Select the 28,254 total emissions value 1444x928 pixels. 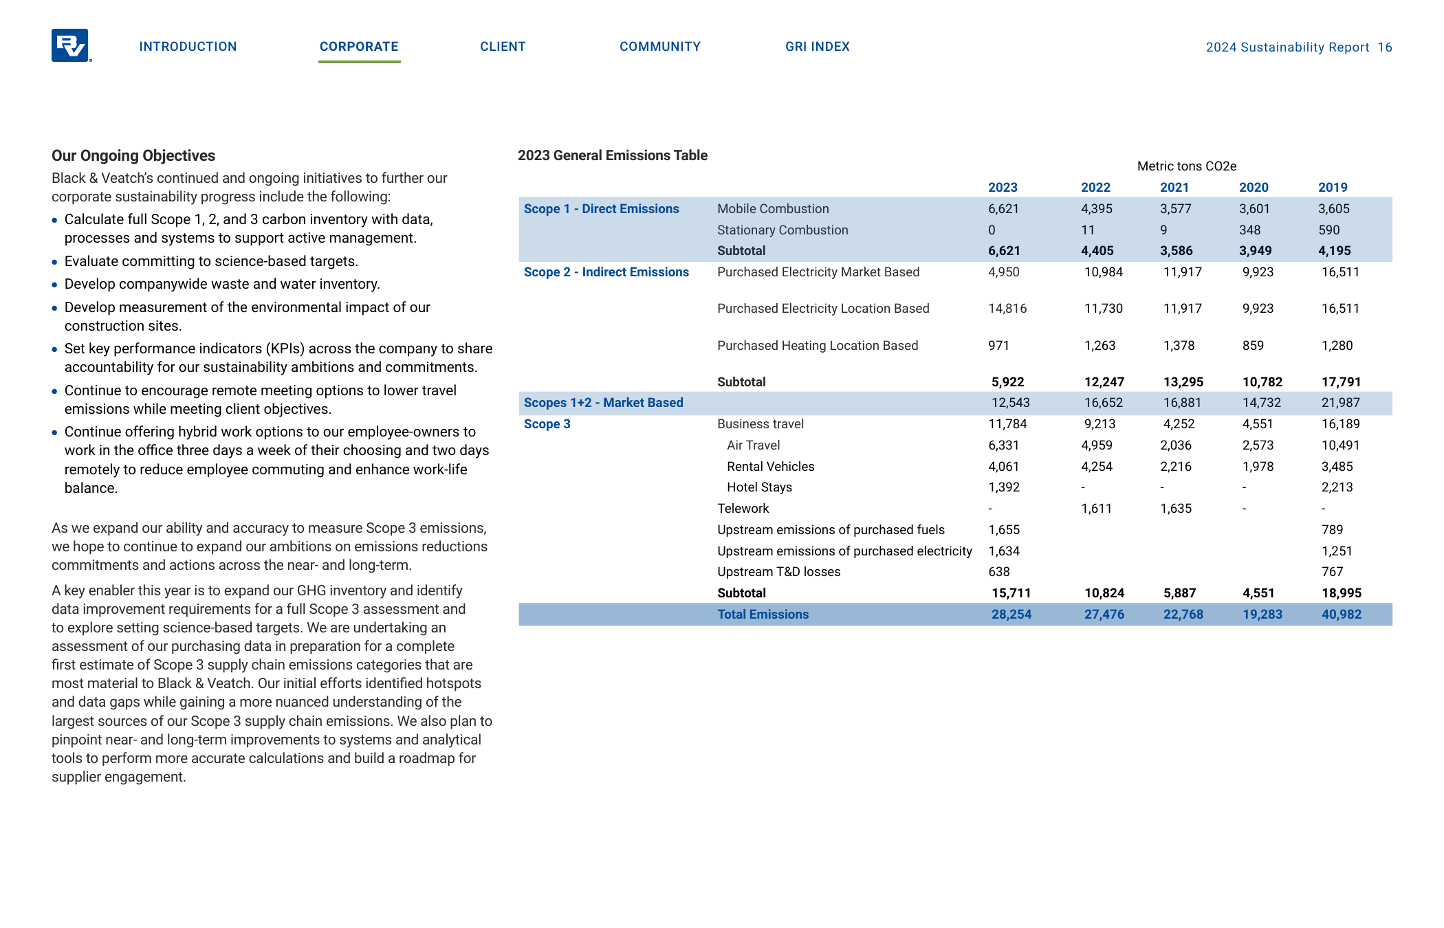pos(1011,615)
